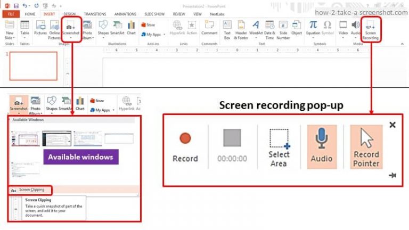Open Online Pictures in the ribbon
The width and height of the screenshot is (409, 230).
pyautogui.click(x=54, y=30)
